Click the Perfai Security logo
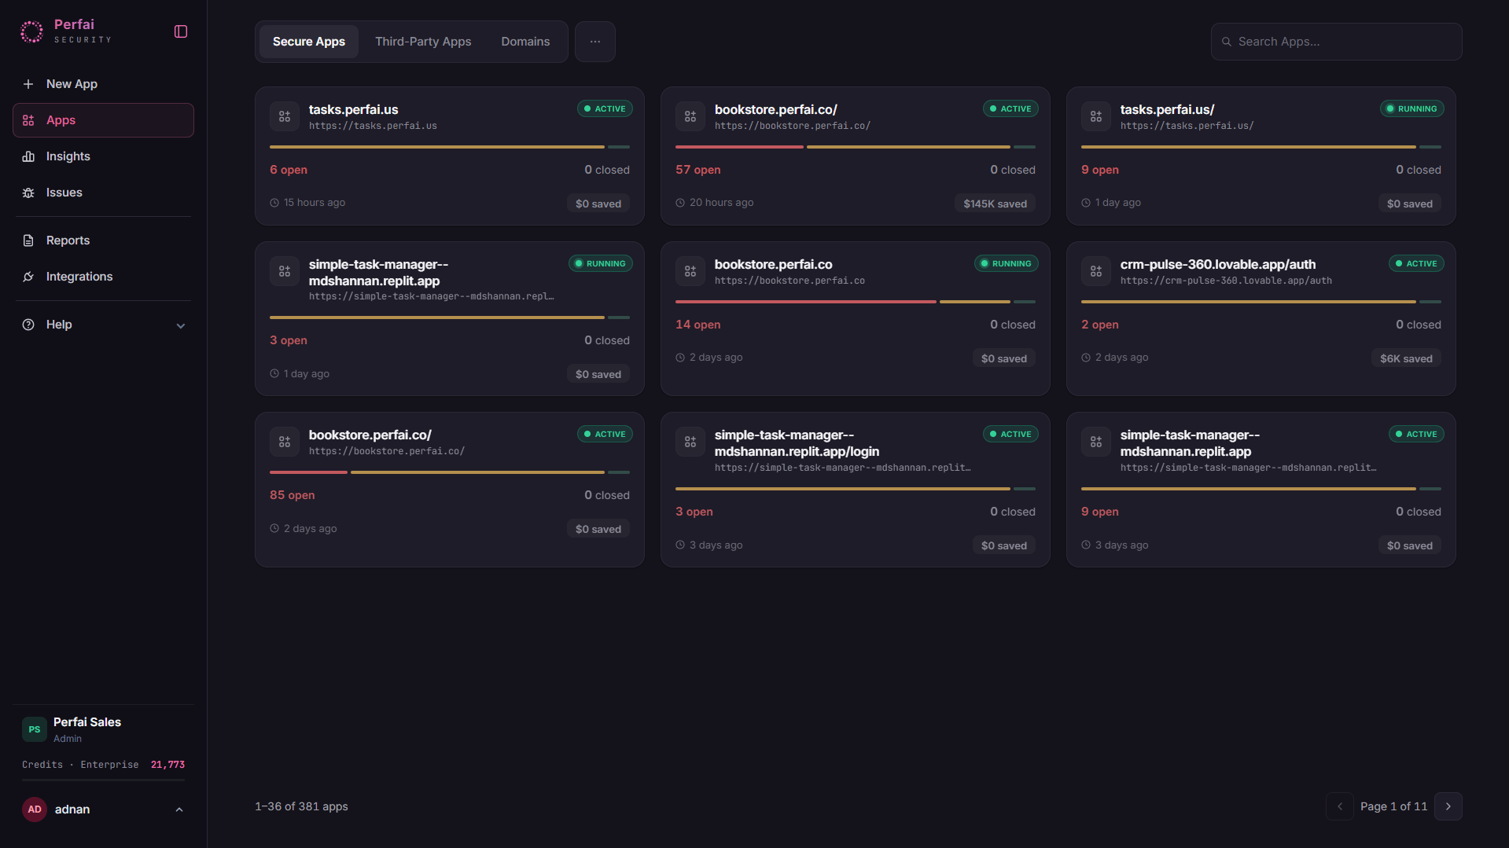Screen dimensions: 1509x848 pos(66,31)
